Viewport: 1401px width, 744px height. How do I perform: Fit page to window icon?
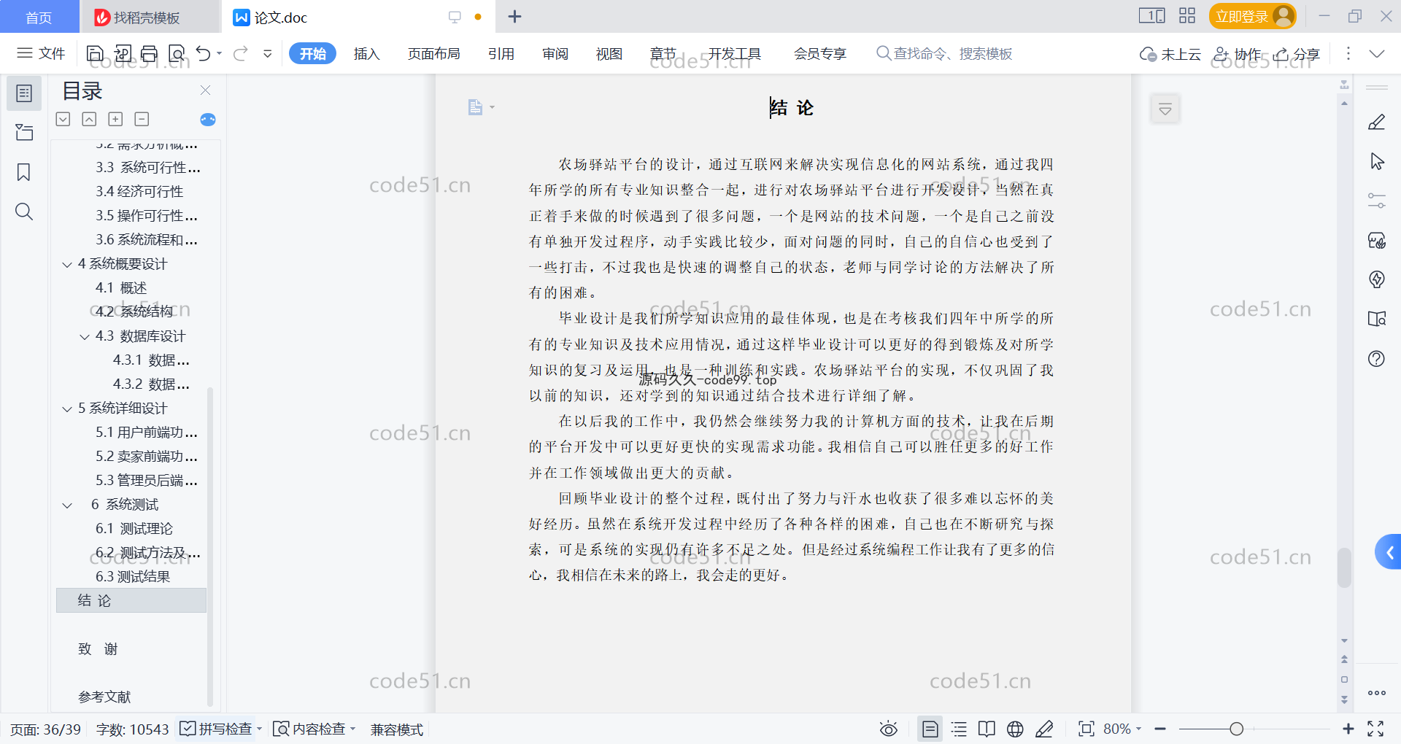(x=1087, y=729)
